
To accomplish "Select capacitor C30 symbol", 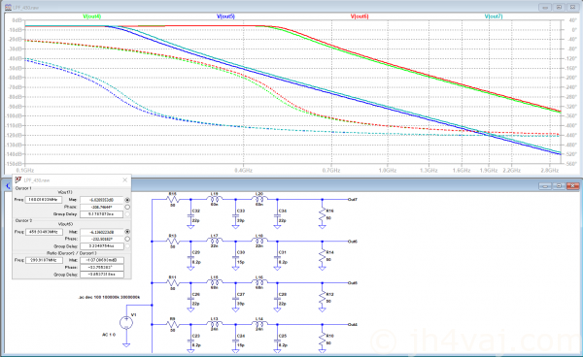I will coord(235,257).
